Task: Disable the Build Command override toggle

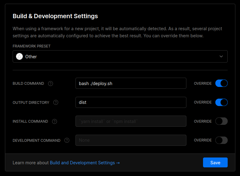Action: click(221, 83)
